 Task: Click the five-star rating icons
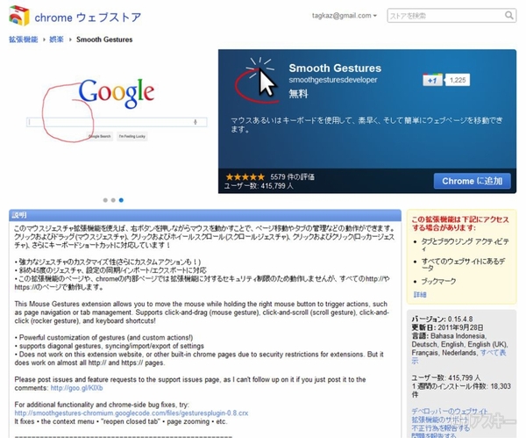[245, 176]
